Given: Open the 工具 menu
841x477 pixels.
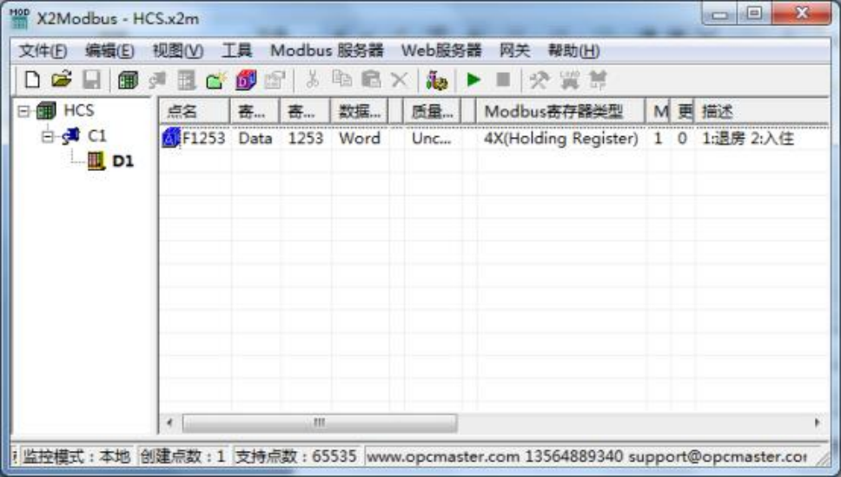Looking at the screenshot, I should [236, 51].
